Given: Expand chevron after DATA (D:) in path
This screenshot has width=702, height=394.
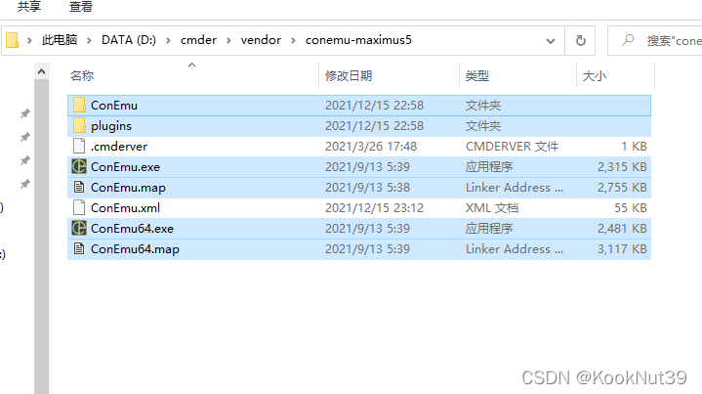Looking at the screenshot, I should 168,41.
